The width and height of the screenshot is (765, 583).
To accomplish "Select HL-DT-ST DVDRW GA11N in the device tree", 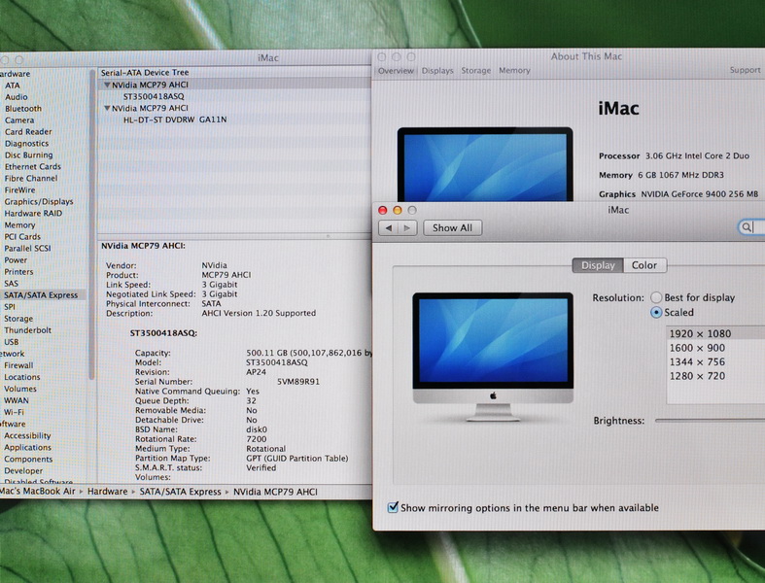I will tap(175, 120).
